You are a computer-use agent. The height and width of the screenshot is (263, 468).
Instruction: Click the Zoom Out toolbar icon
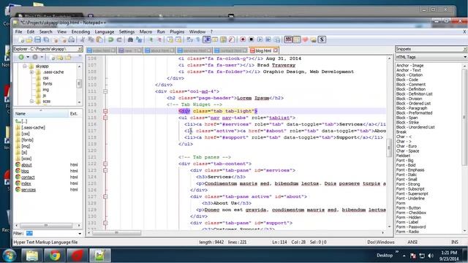159,39
